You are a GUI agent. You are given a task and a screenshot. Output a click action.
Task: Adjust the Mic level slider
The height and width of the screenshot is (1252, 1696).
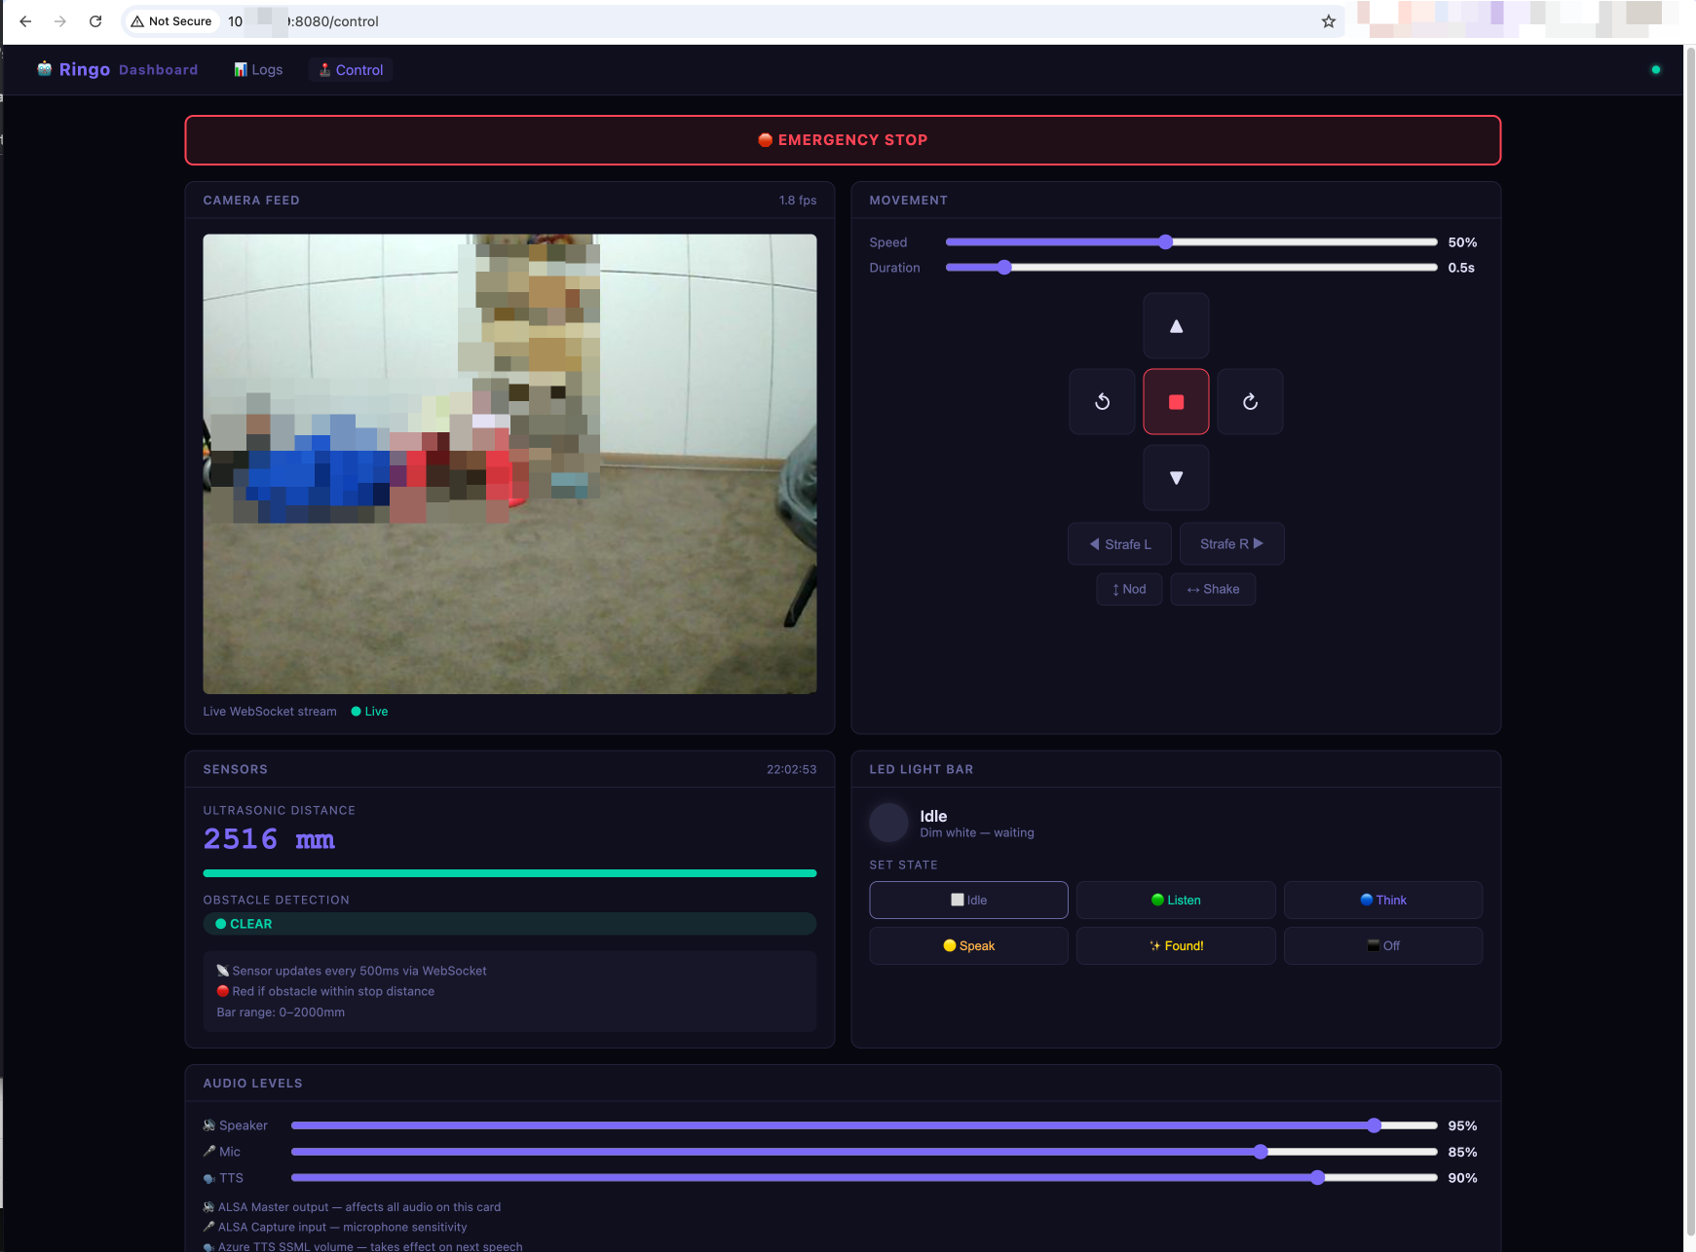(864, 1152)
